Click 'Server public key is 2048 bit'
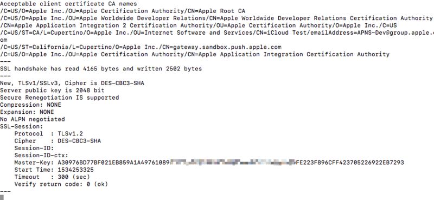The height and width of the screenshot is (200, 434). (52, 90)
